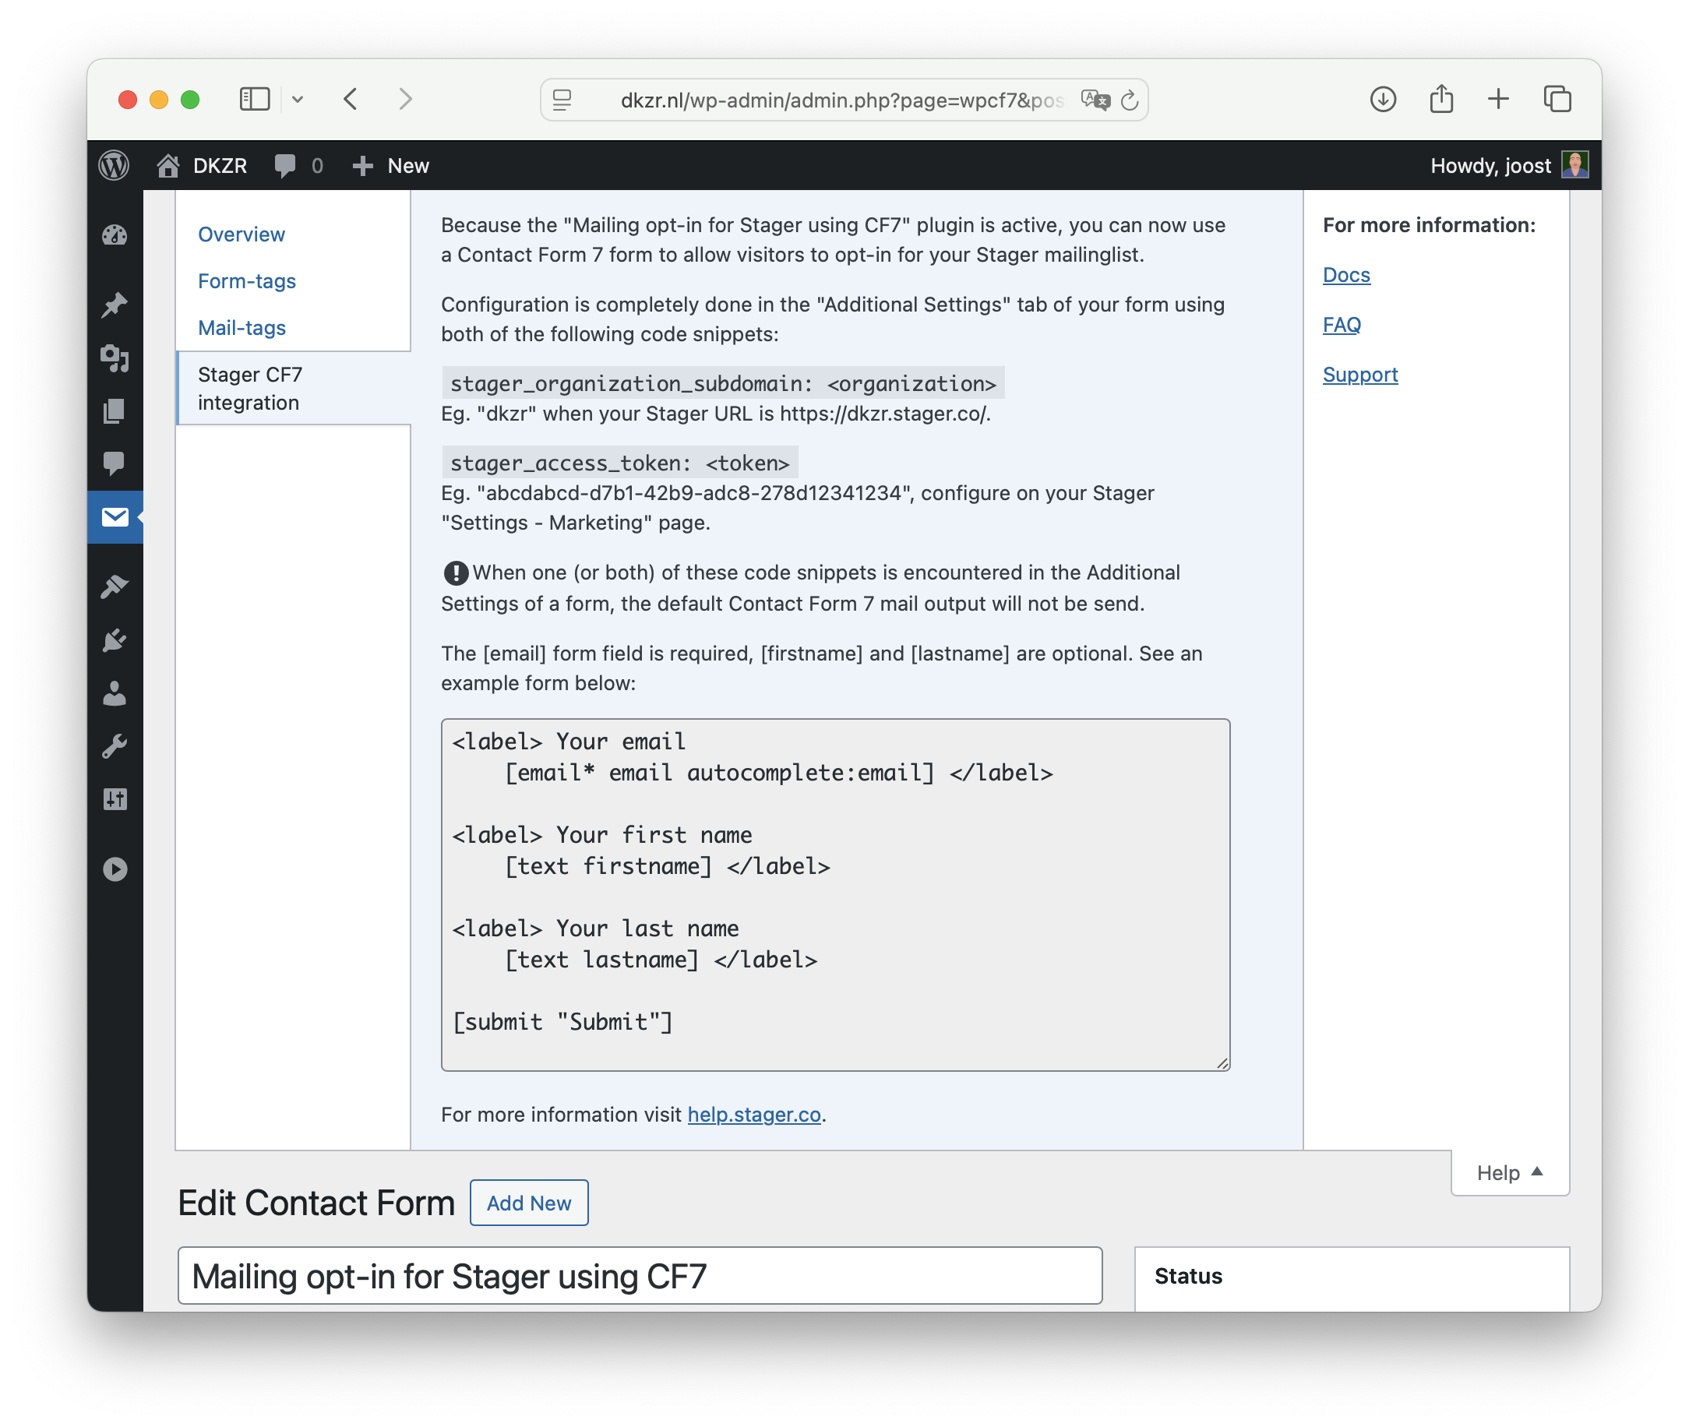This screenshot has height=1427, width=1689.
Task: Open the Media sidebar icon
Action: point(115,358)
